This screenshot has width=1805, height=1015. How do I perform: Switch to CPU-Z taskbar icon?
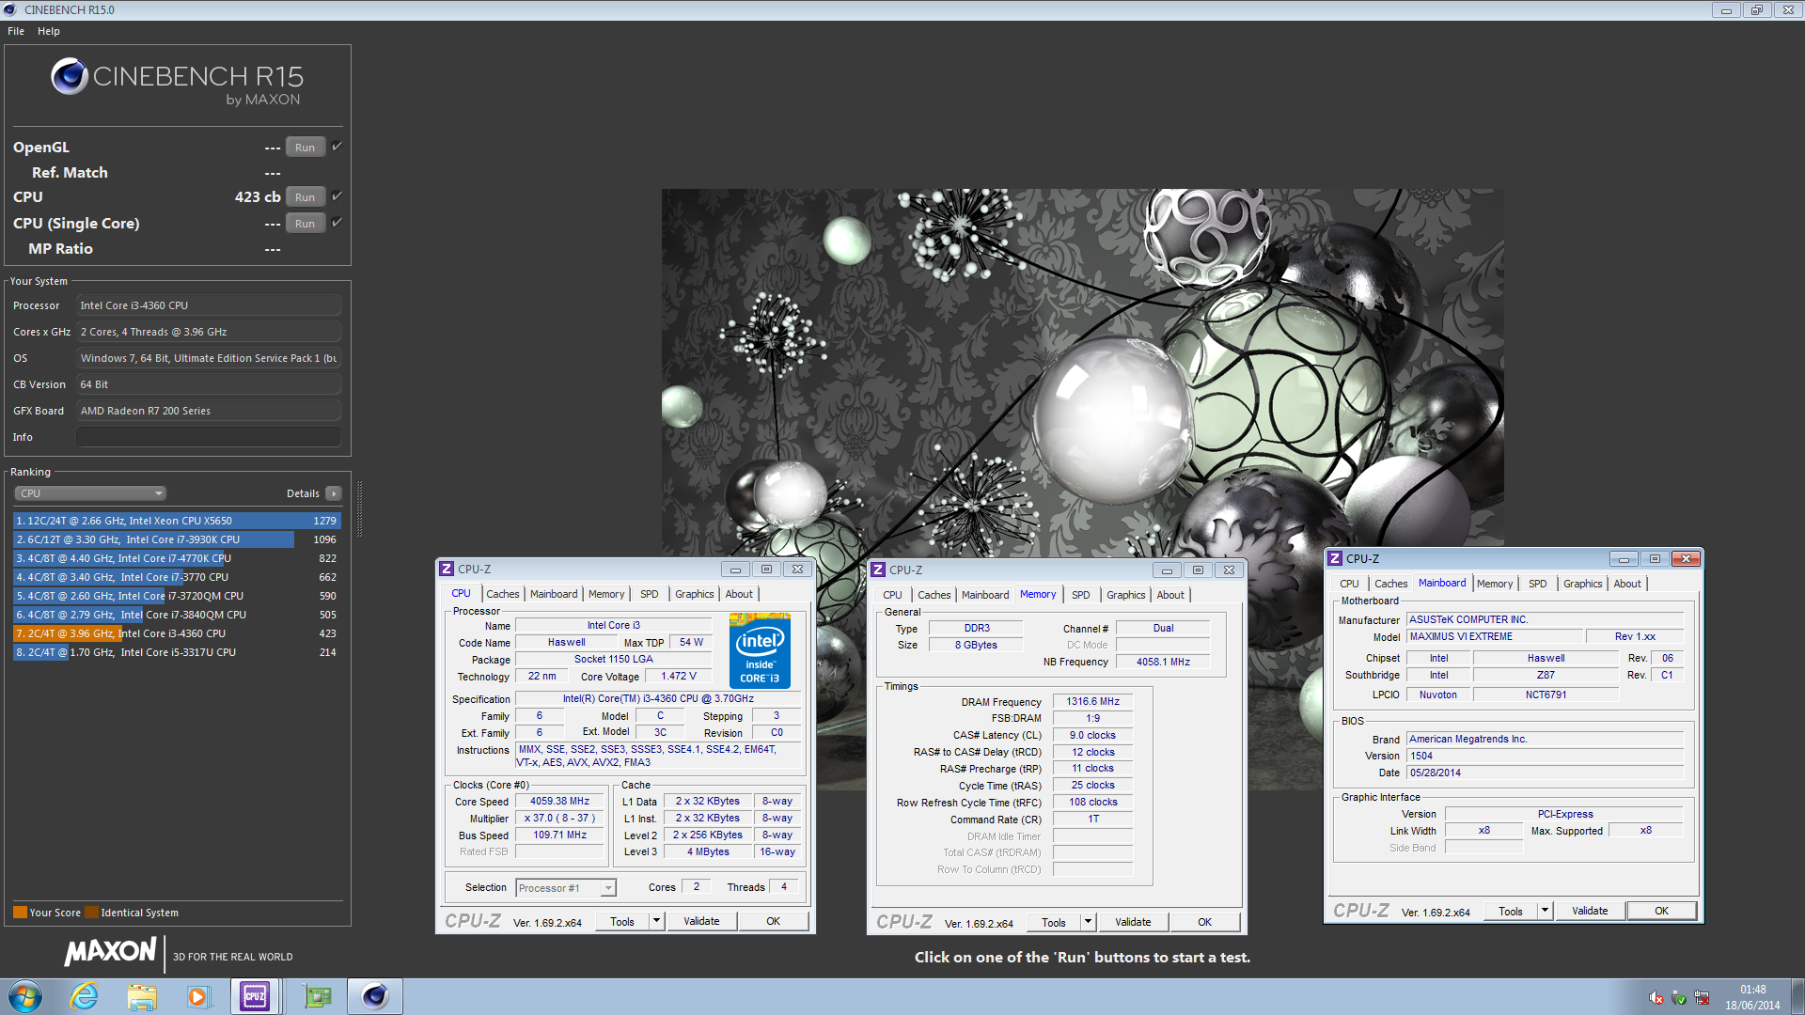coord(255,996)
